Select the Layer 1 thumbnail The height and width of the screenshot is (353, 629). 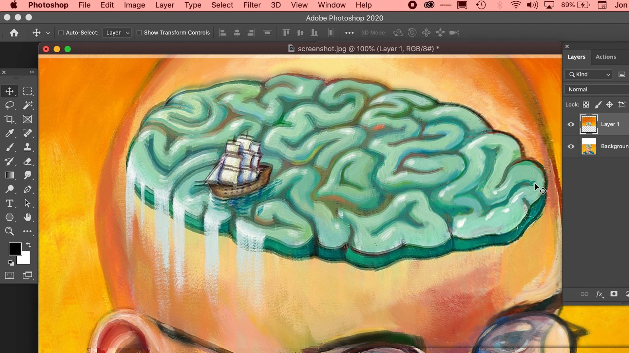[x=589, y=124]
